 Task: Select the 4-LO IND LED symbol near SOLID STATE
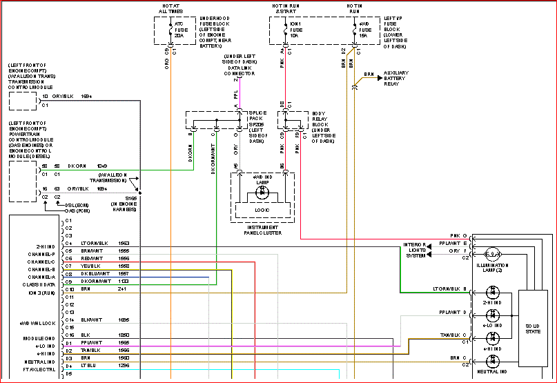pyautogui.click(x=492, y=315)
